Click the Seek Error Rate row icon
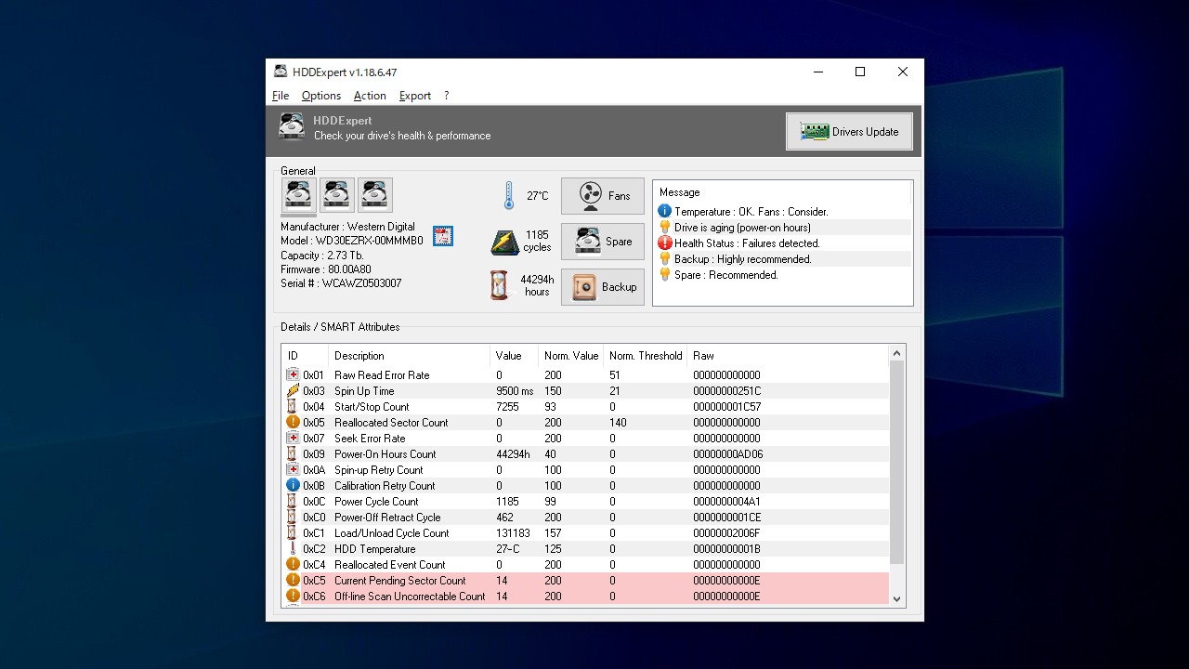The width and height of the screenshot is (1189, 669). (293, 438)
